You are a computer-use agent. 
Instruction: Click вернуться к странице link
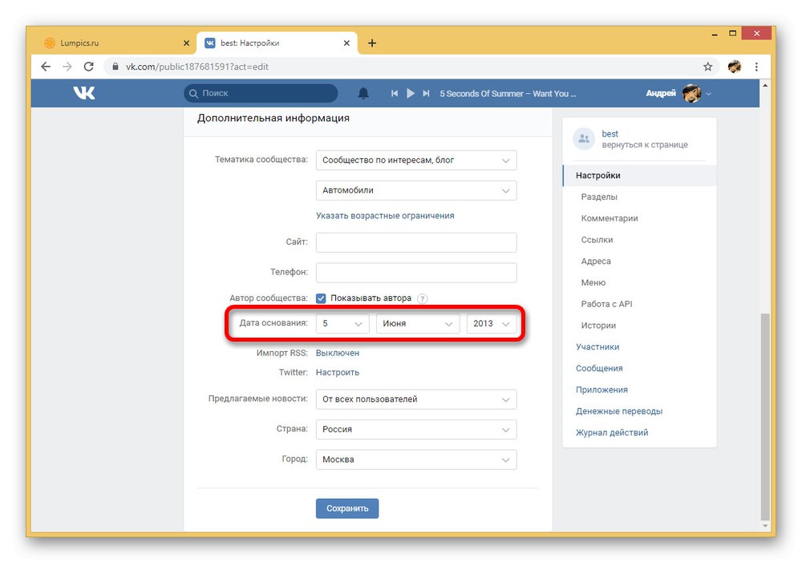coord(645,144)
